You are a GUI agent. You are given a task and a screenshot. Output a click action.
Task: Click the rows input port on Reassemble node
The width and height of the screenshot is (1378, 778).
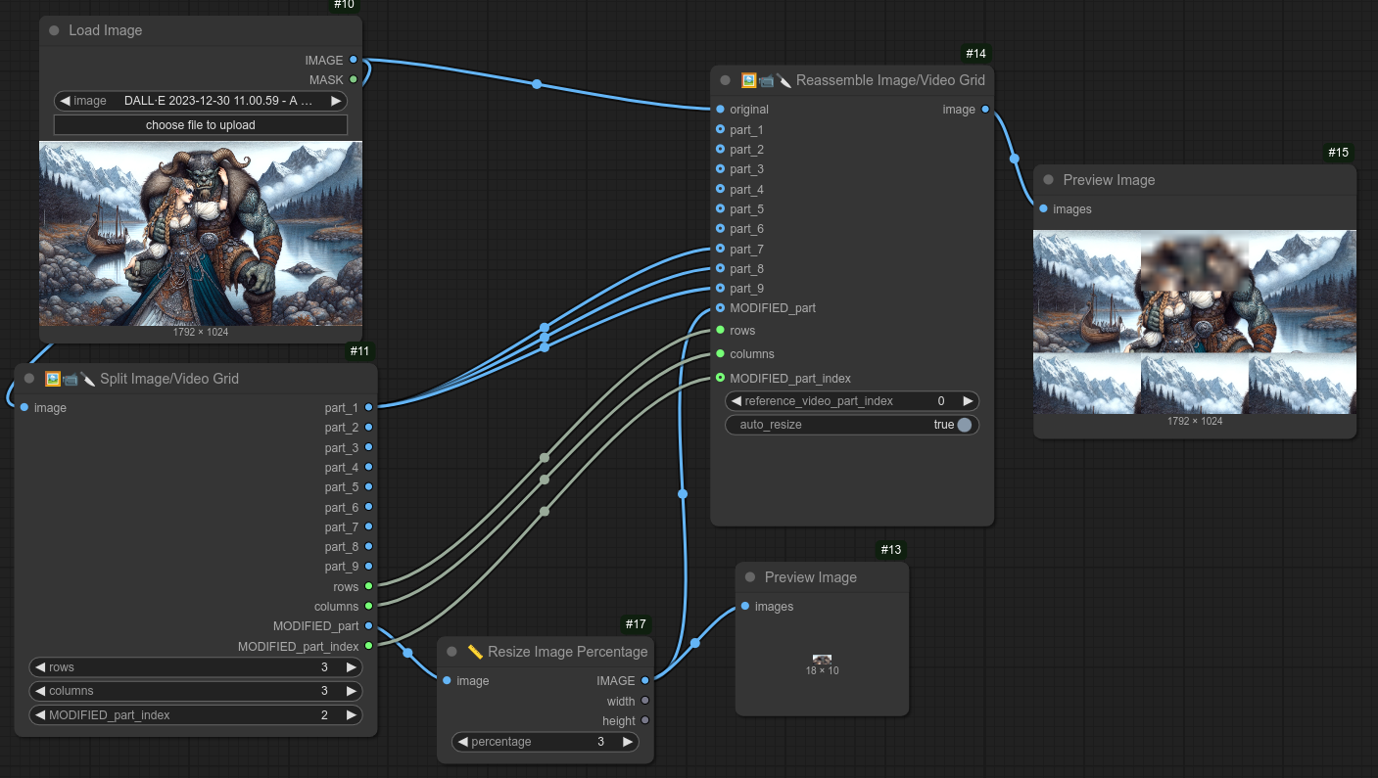click(x=721, y=331)
